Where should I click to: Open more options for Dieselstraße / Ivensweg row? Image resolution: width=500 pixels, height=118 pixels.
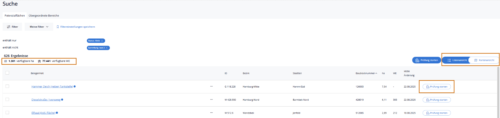point(211,100)
